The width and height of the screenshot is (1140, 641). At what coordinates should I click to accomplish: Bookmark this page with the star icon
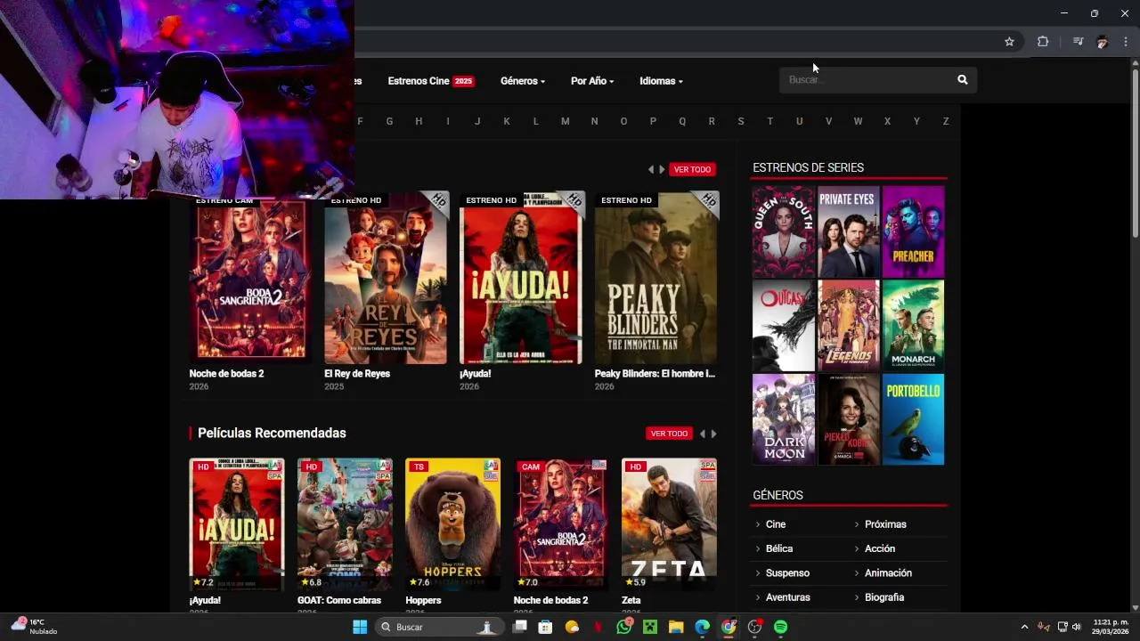[x=1009, y=42]
